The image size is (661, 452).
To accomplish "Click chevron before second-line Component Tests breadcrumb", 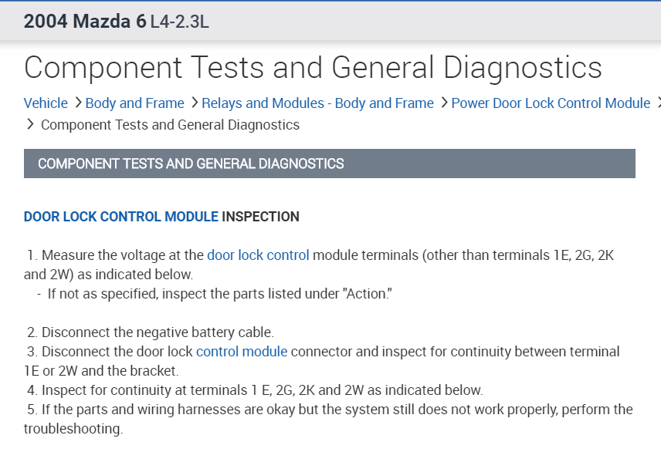I will coord(29,124).
